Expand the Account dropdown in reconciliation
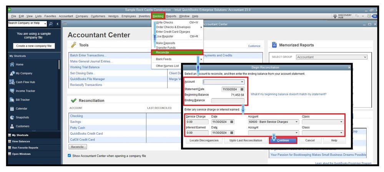384x172 pixels. (242, 82)
